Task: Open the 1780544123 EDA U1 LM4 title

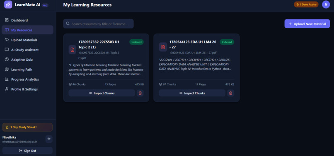Action: coord(193,44)
